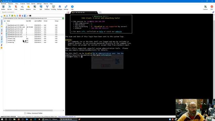Select the vmware-1.log file
215x121 pixels.
[x=11, y=39]
